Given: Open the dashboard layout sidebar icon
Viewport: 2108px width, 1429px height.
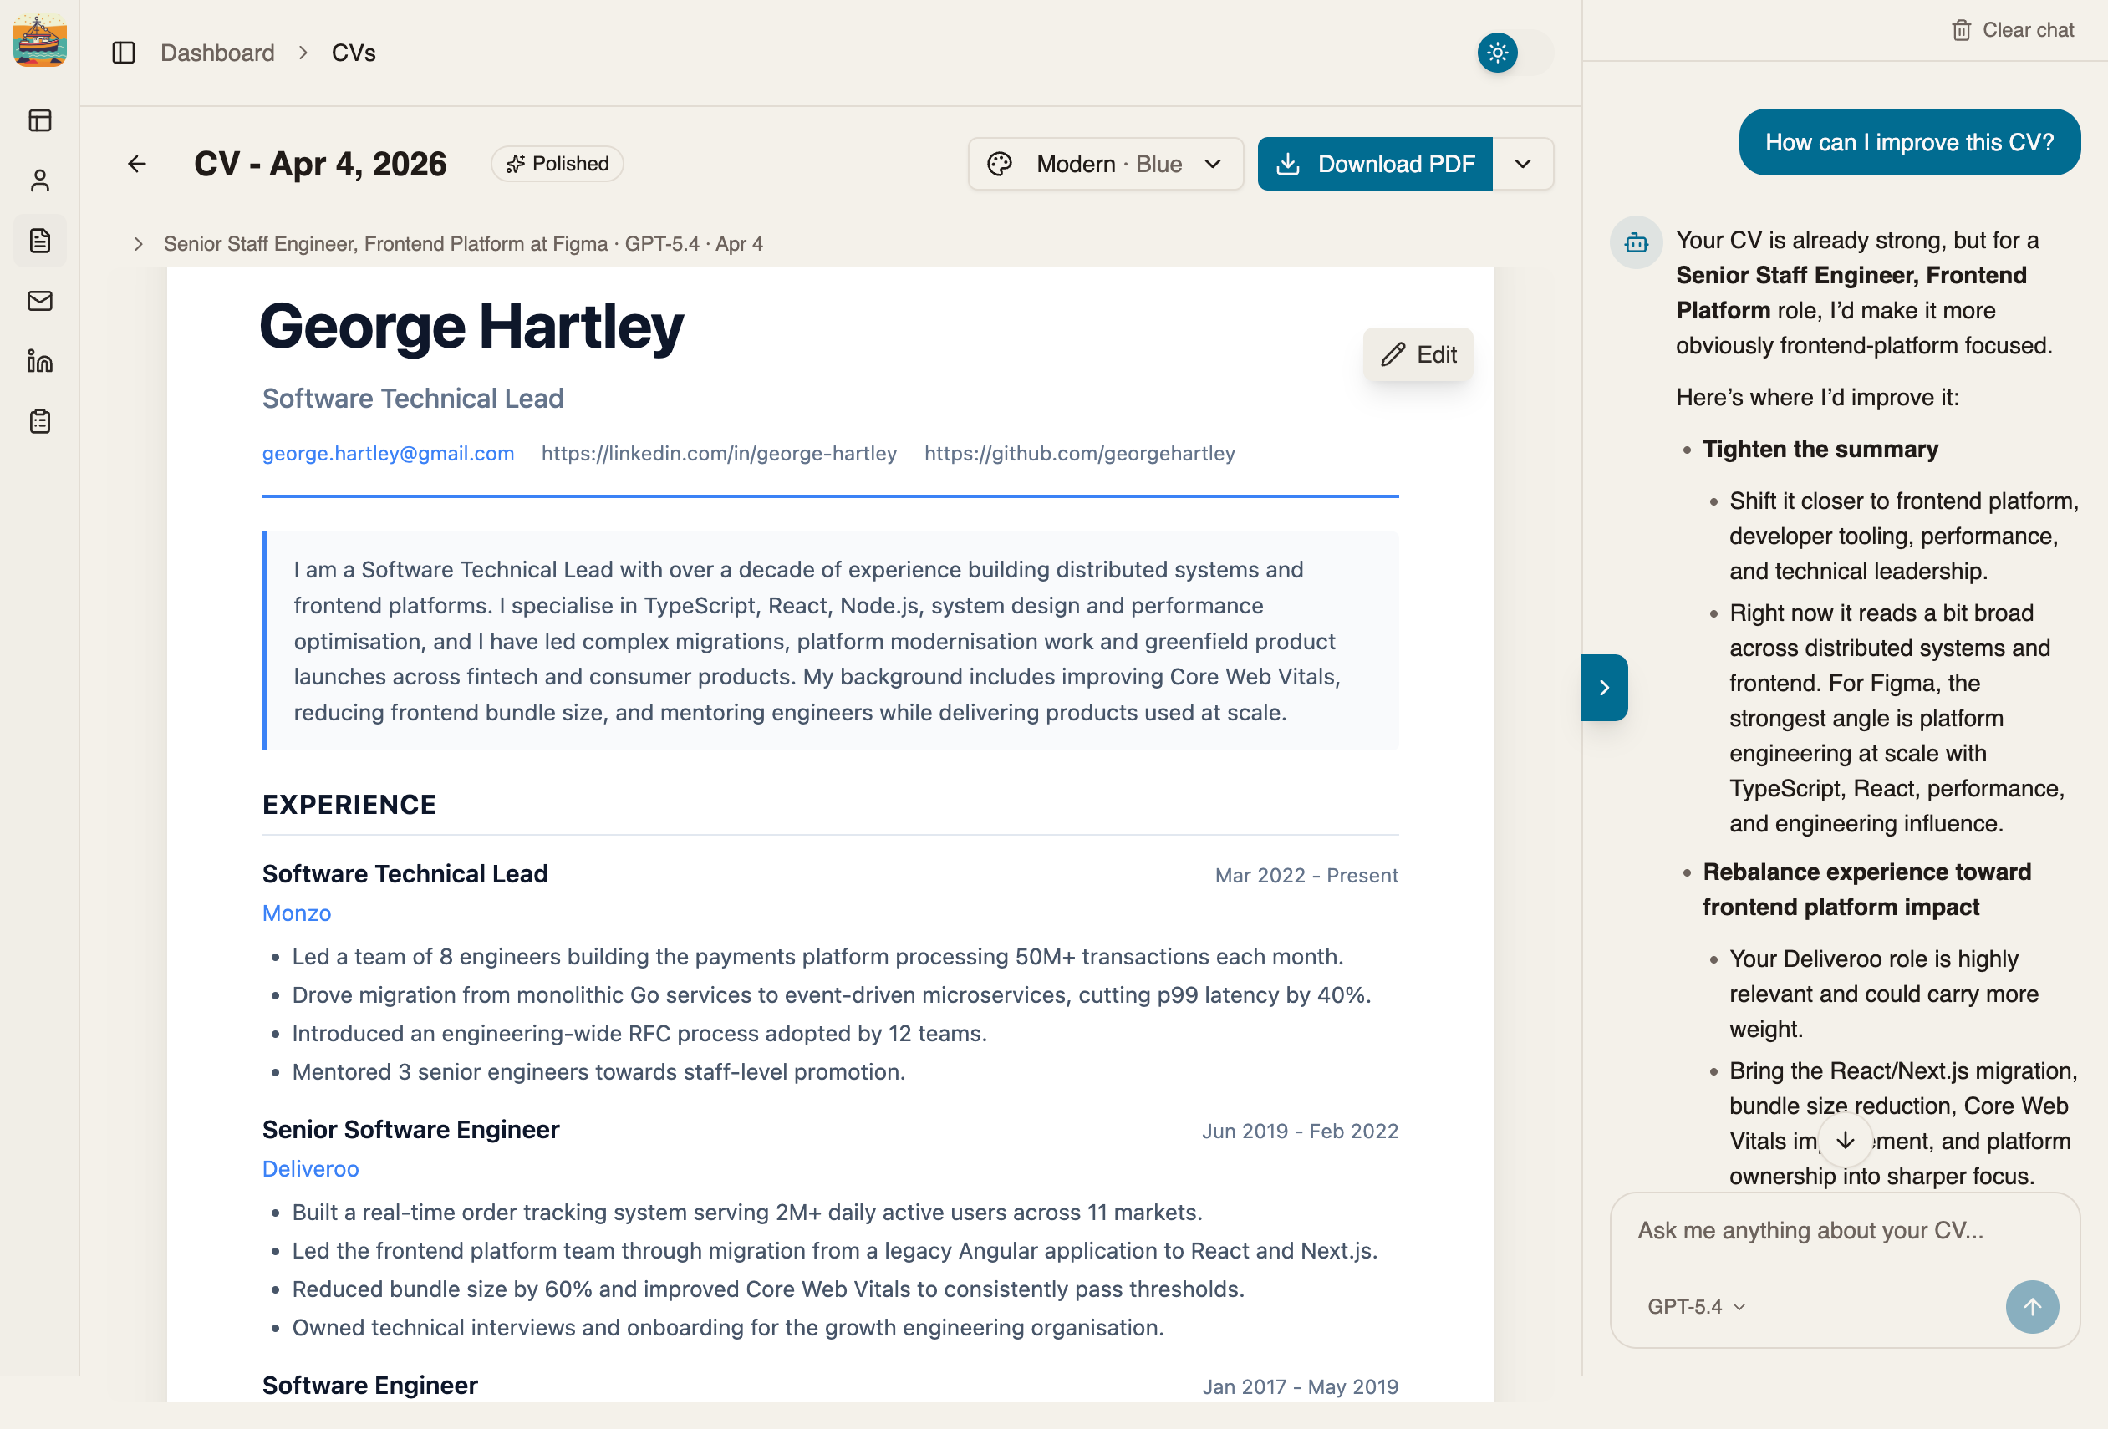Looking at the screenshot, I should [40, 120].
